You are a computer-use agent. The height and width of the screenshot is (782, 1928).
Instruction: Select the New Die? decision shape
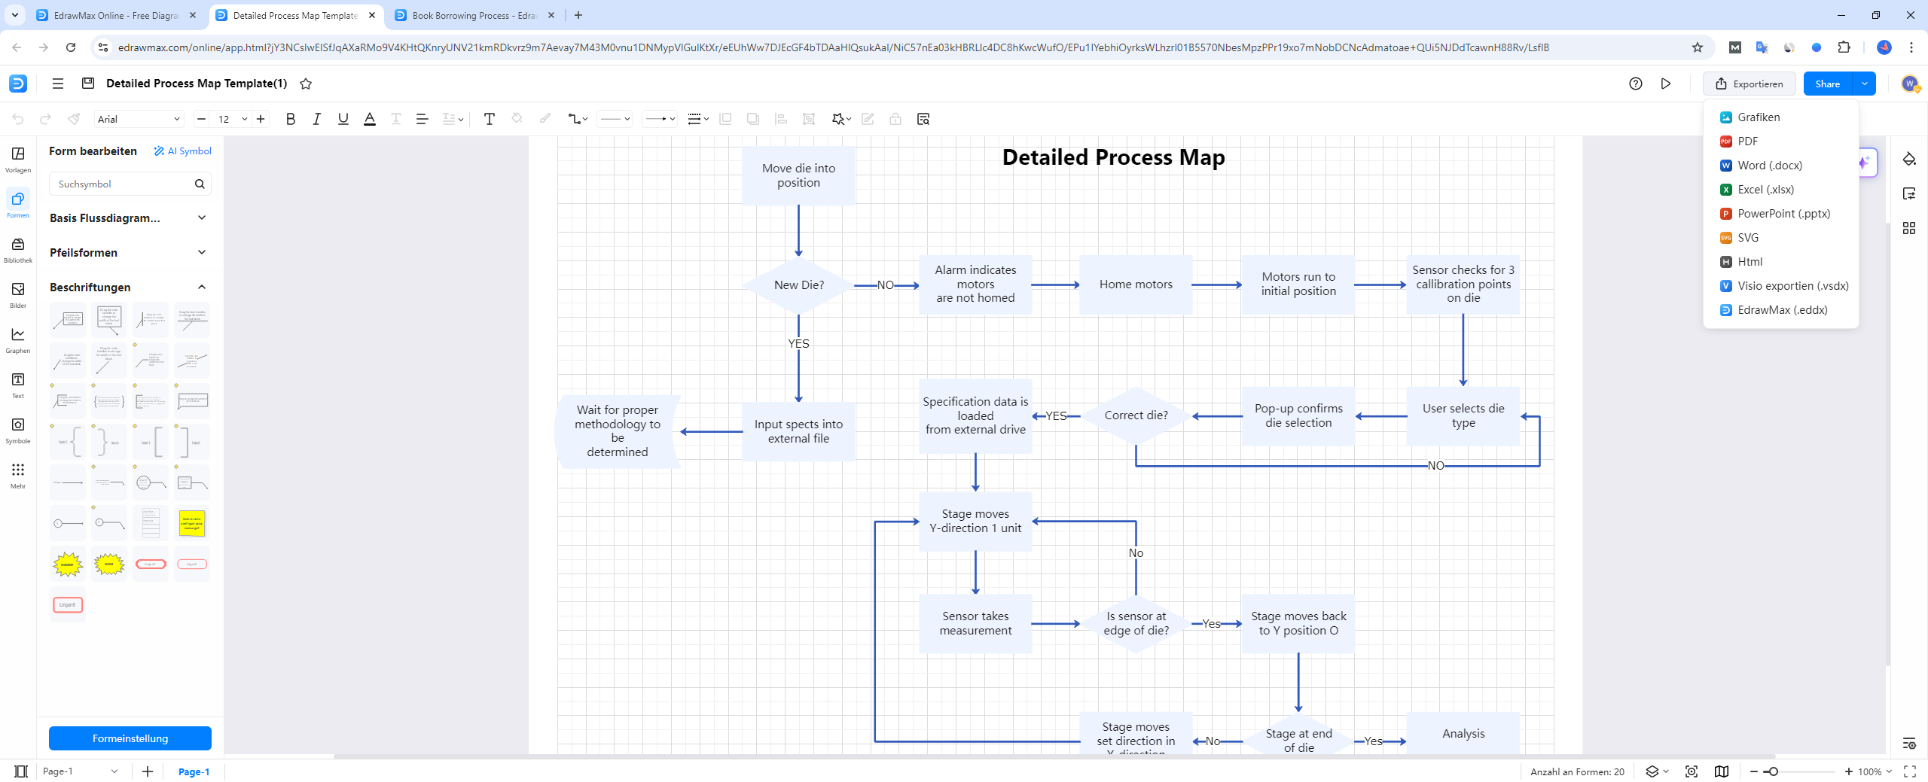click(x=798, y=285)
